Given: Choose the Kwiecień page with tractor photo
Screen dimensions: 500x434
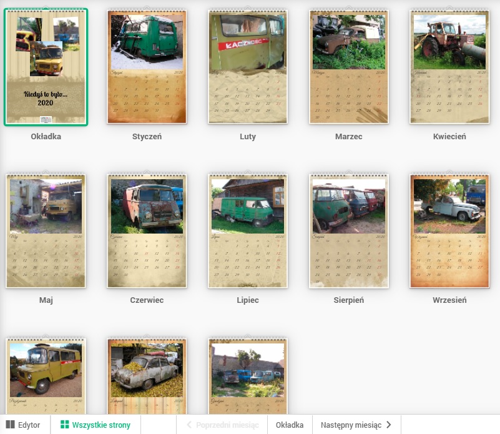Looking at the screenshot, I should tap(449, 67).
